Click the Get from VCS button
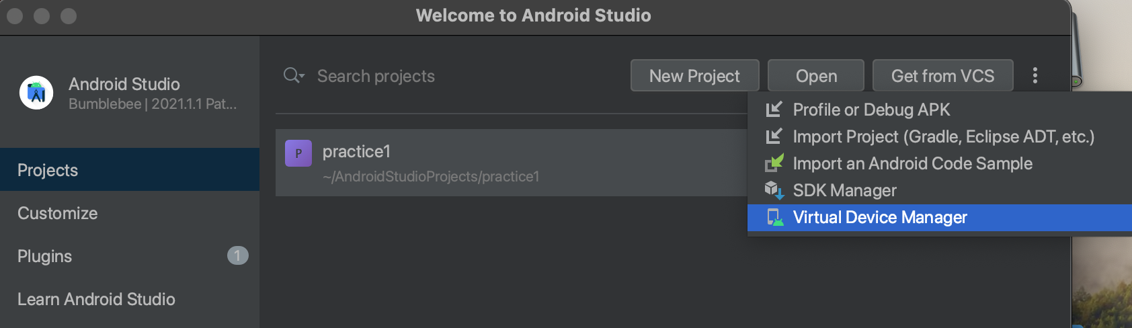This screenshot has width=1132, height=328. point(942,75)
